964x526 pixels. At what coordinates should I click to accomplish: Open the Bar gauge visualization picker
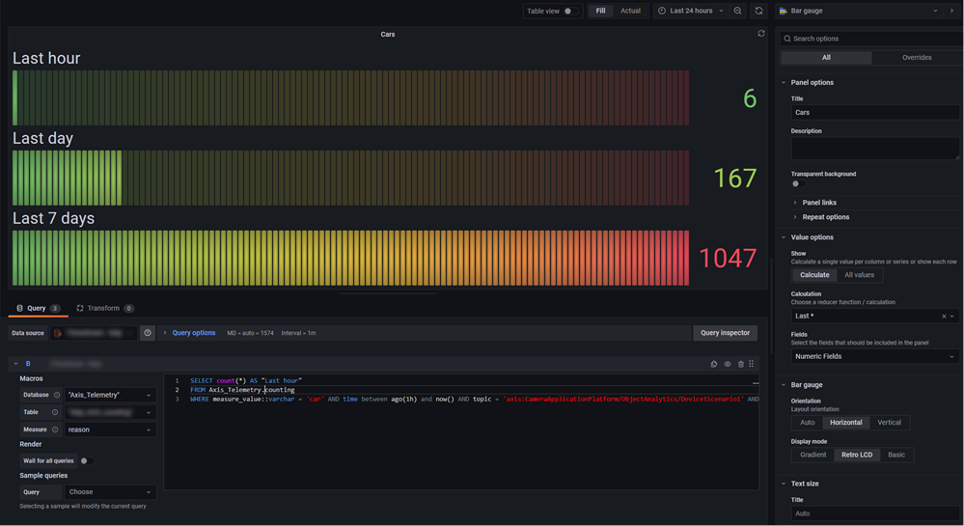pos(858,11)
